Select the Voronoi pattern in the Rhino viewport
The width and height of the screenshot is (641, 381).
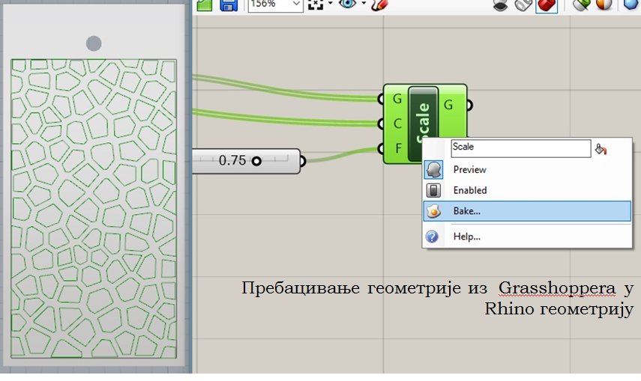point(94,209)
